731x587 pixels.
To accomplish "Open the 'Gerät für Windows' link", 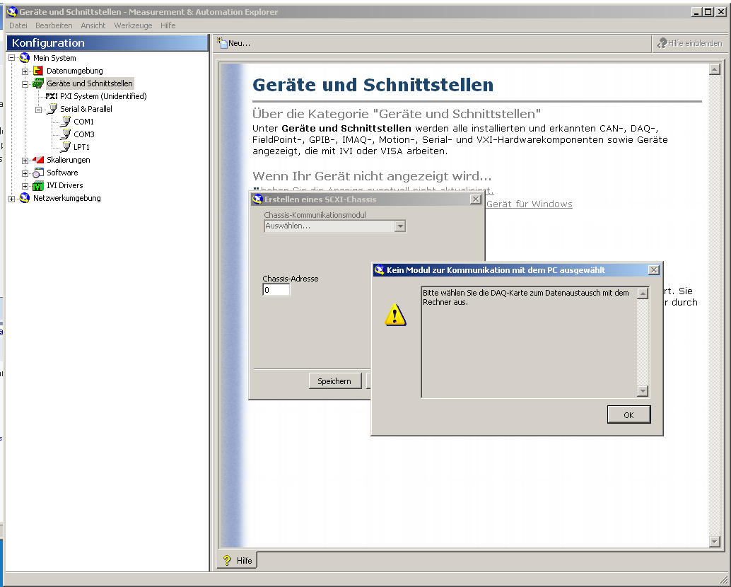I will point(529,204).
